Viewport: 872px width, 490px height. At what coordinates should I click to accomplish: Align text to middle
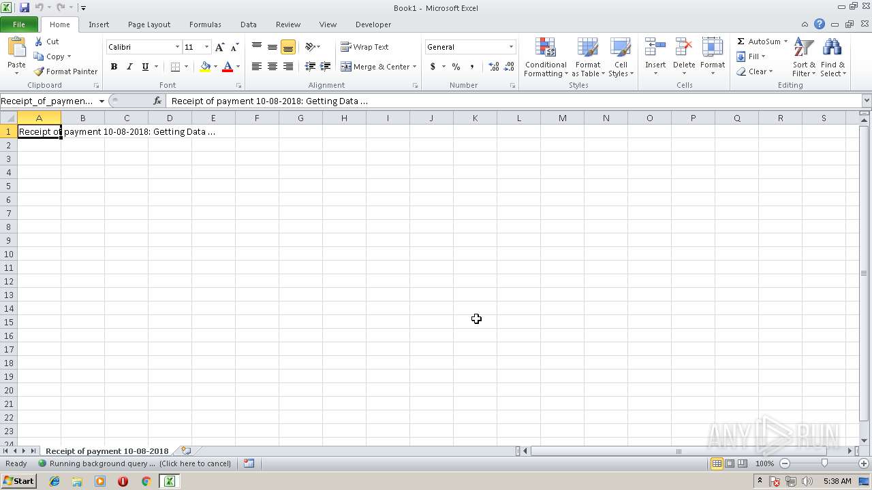272,47
